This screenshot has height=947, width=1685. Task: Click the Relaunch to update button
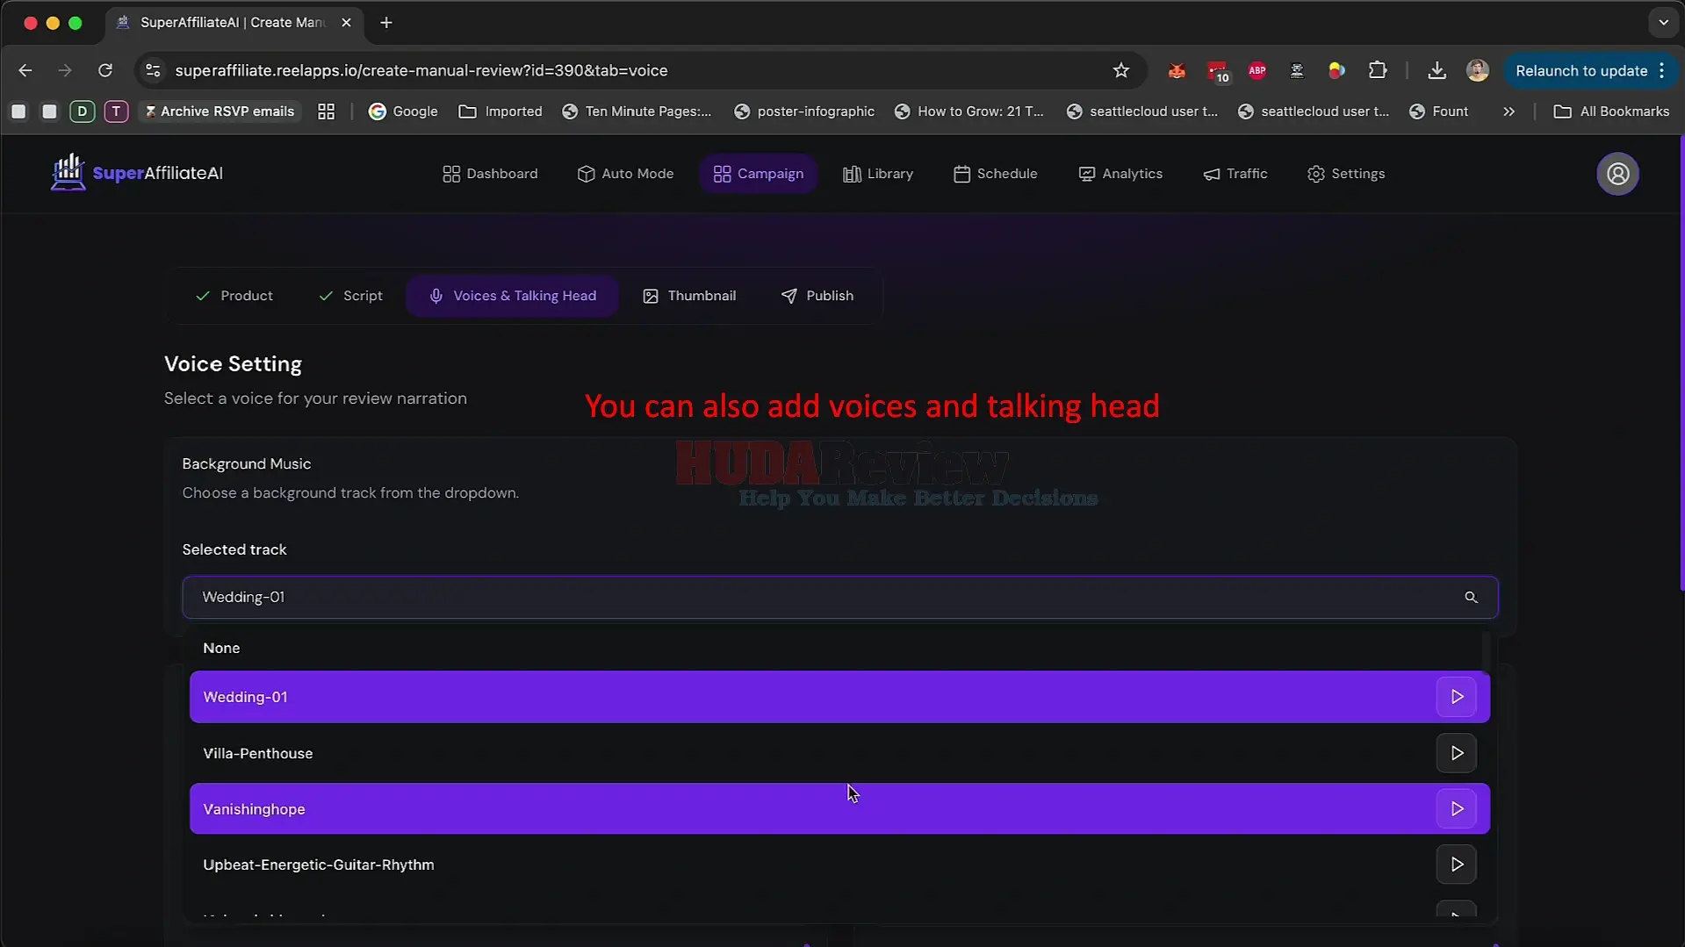coord(1590,70)
